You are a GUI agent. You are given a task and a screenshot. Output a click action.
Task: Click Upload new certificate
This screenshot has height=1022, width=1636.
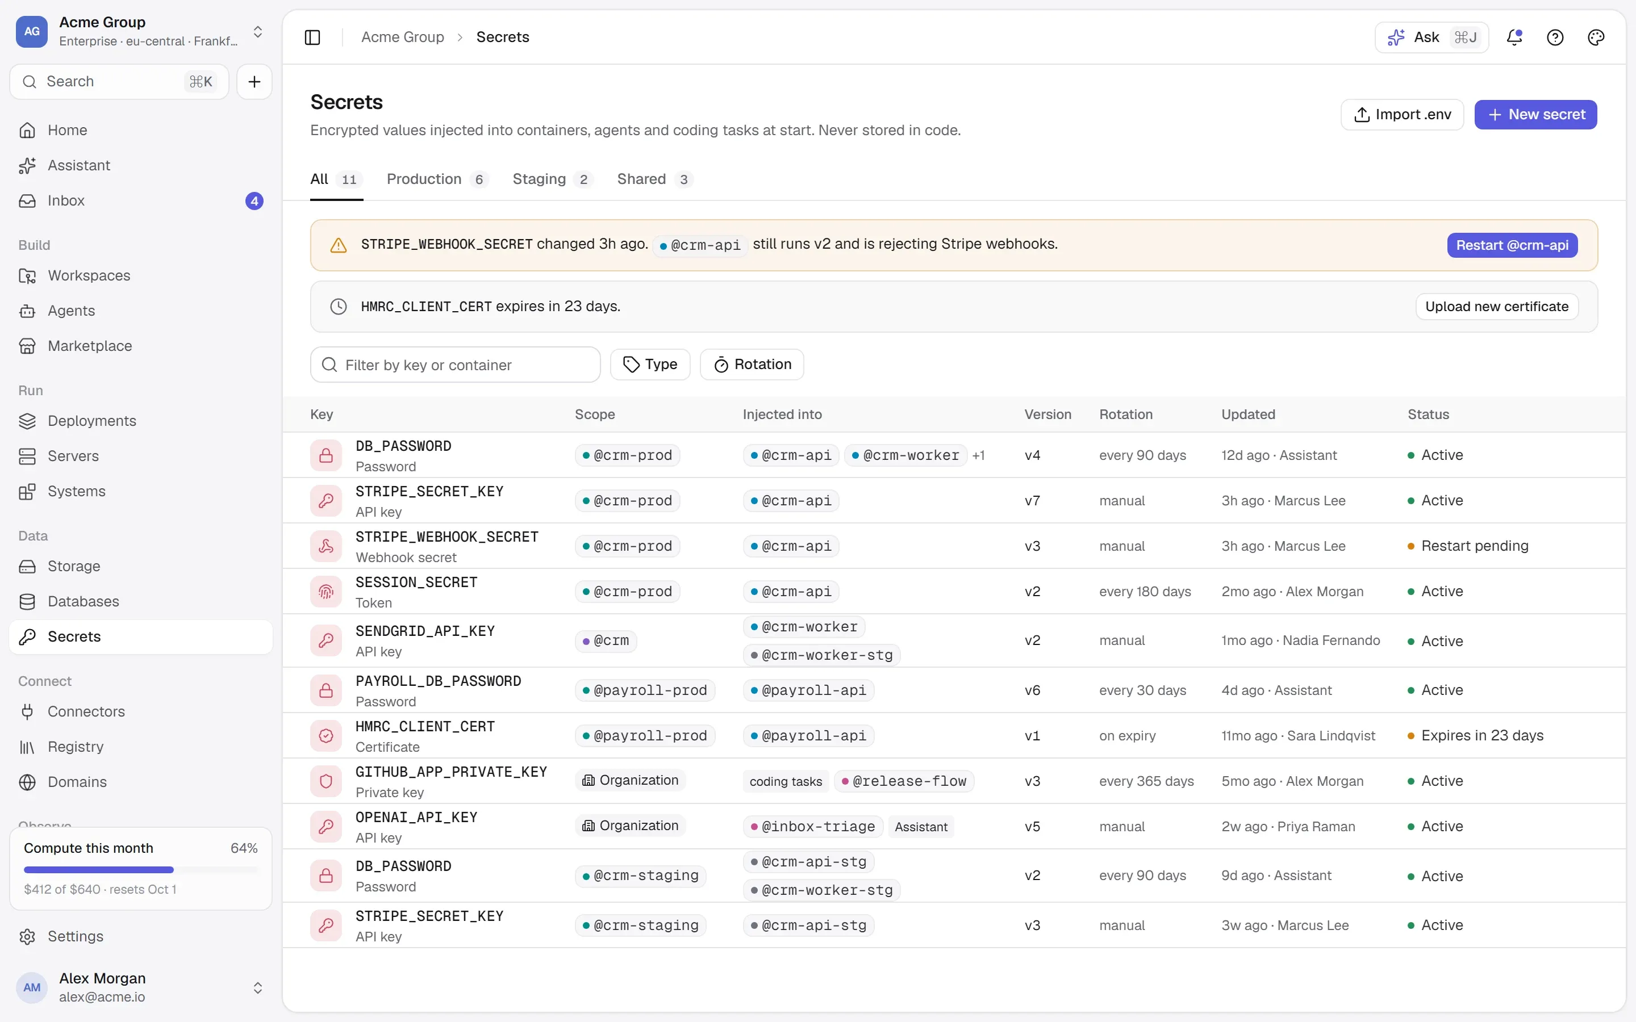click(x=1497, y=307)
